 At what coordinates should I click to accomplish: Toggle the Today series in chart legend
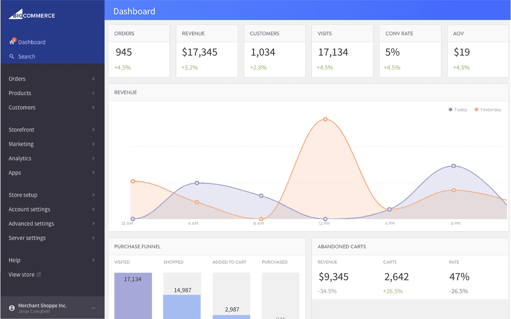coord(458,110)
